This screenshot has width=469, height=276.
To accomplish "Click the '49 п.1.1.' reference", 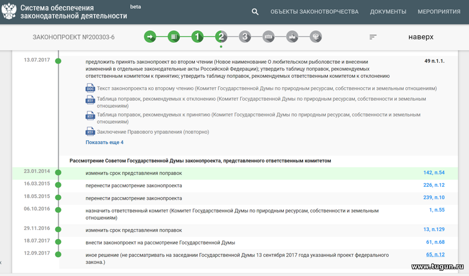I will pos(434,61).
